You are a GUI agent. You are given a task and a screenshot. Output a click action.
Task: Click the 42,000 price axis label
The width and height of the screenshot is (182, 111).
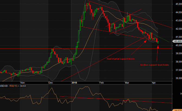pos(178,29)
